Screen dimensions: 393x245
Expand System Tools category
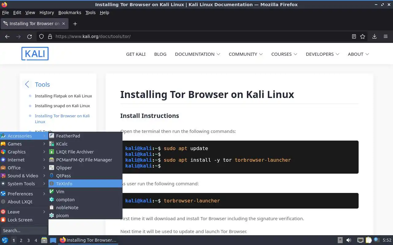coord(24,184)
